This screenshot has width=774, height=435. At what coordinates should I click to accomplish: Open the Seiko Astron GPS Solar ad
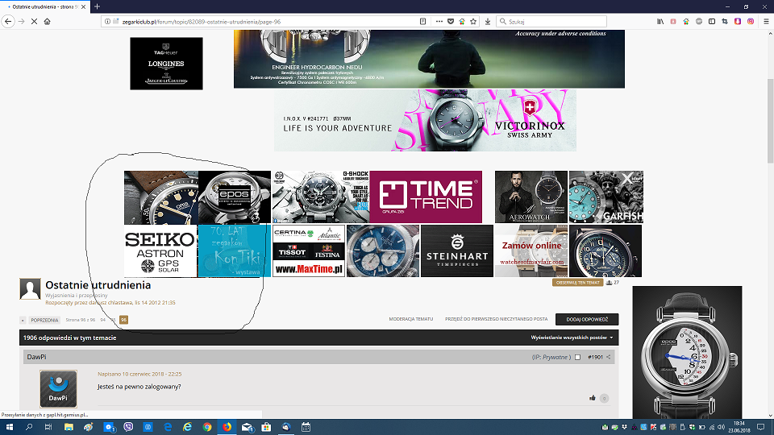(x=160, y=251)
